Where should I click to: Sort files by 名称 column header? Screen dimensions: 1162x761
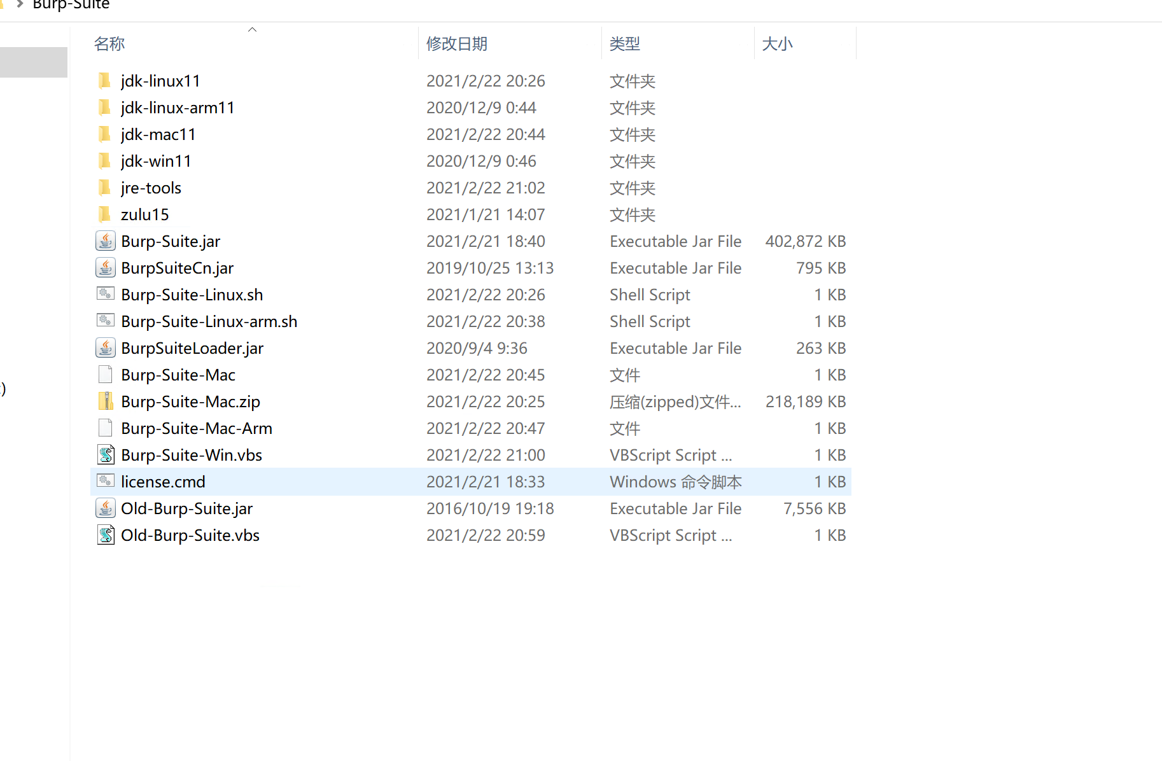[109, 44]
